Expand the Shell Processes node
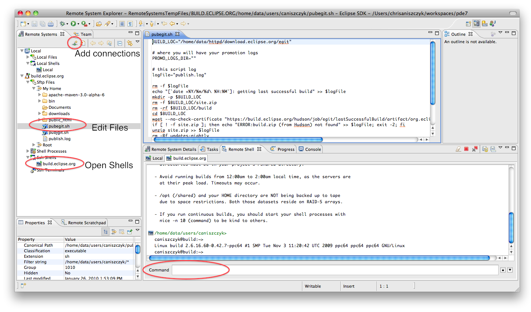Viewport: 531px width, 312px height. tap(28, 151)
